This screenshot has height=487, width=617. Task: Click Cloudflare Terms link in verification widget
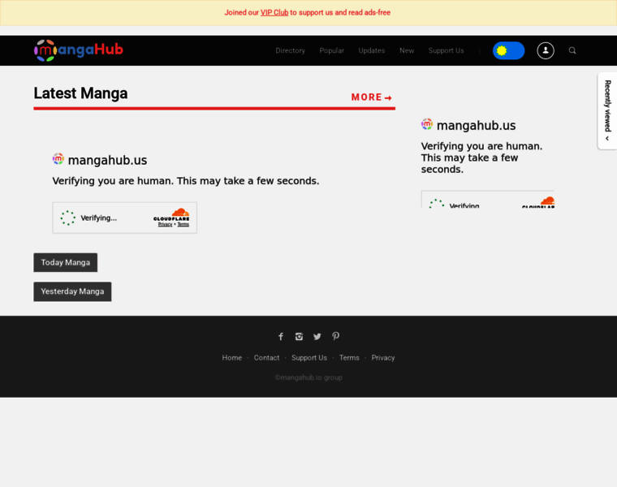point(183,224)
